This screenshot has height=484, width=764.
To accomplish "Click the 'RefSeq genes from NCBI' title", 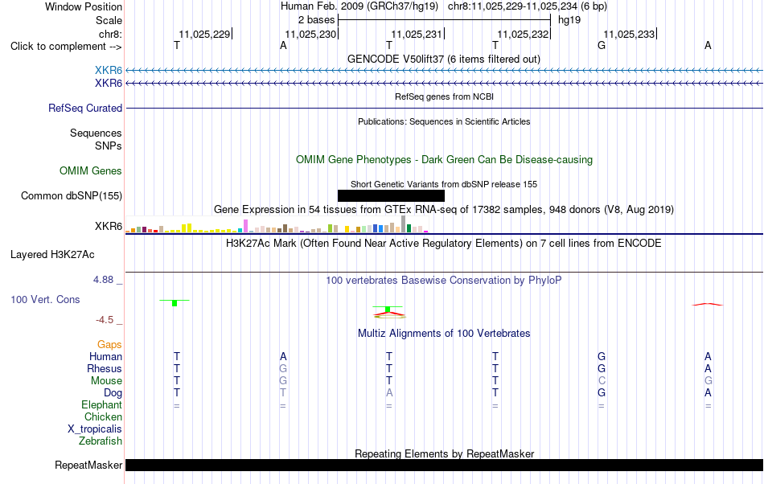I will coord(444,96).
